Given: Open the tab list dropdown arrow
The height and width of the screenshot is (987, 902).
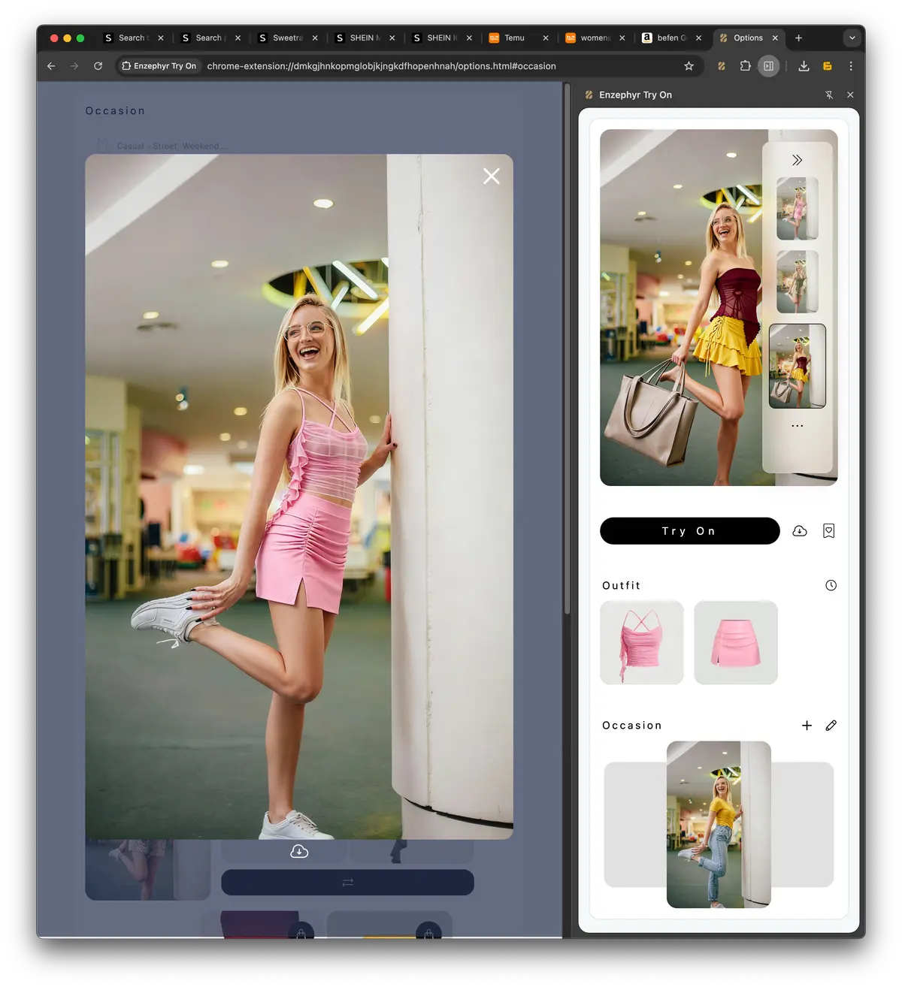Looking at the screenshot, I should tap(852, 38).
